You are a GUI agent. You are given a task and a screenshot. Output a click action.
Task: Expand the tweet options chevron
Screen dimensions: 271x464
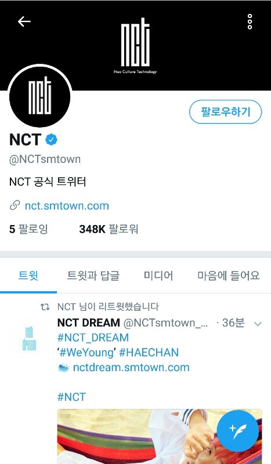click(x=258, y=324)
